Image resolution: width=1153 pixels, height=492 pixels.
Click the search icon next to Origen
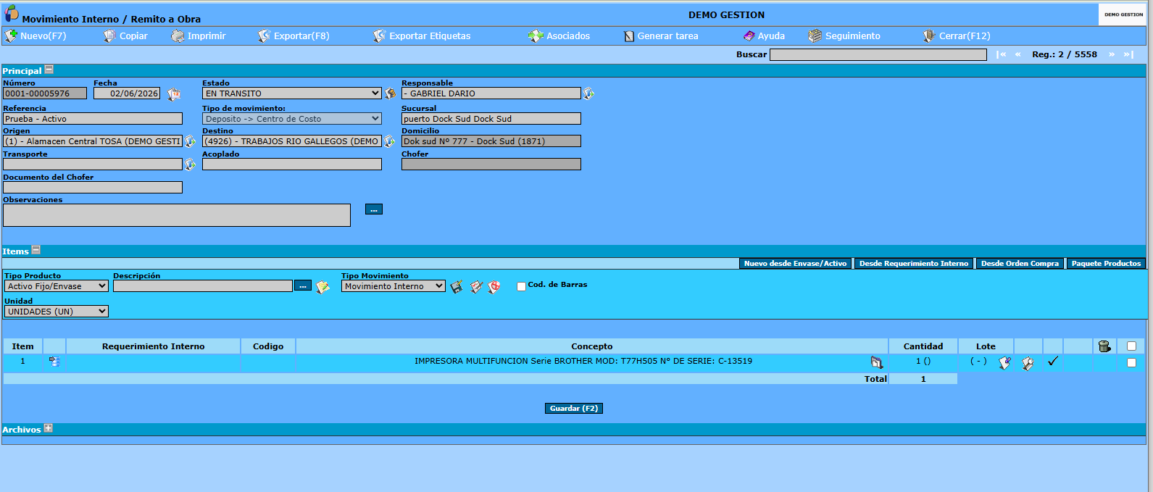click(190, 141)
